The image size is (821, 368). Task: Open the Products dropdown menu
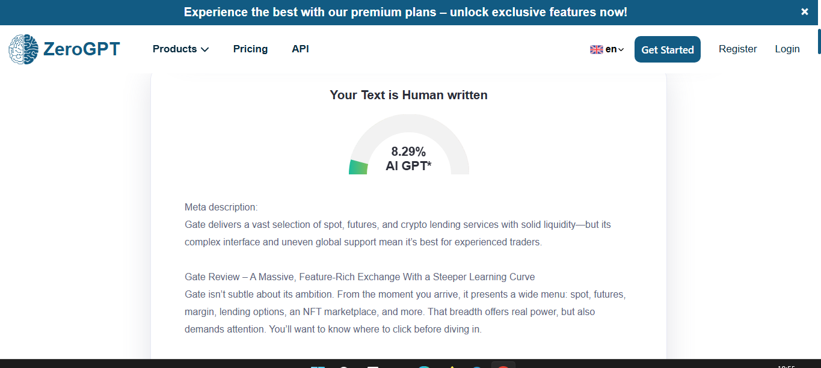tap(180, 49)
